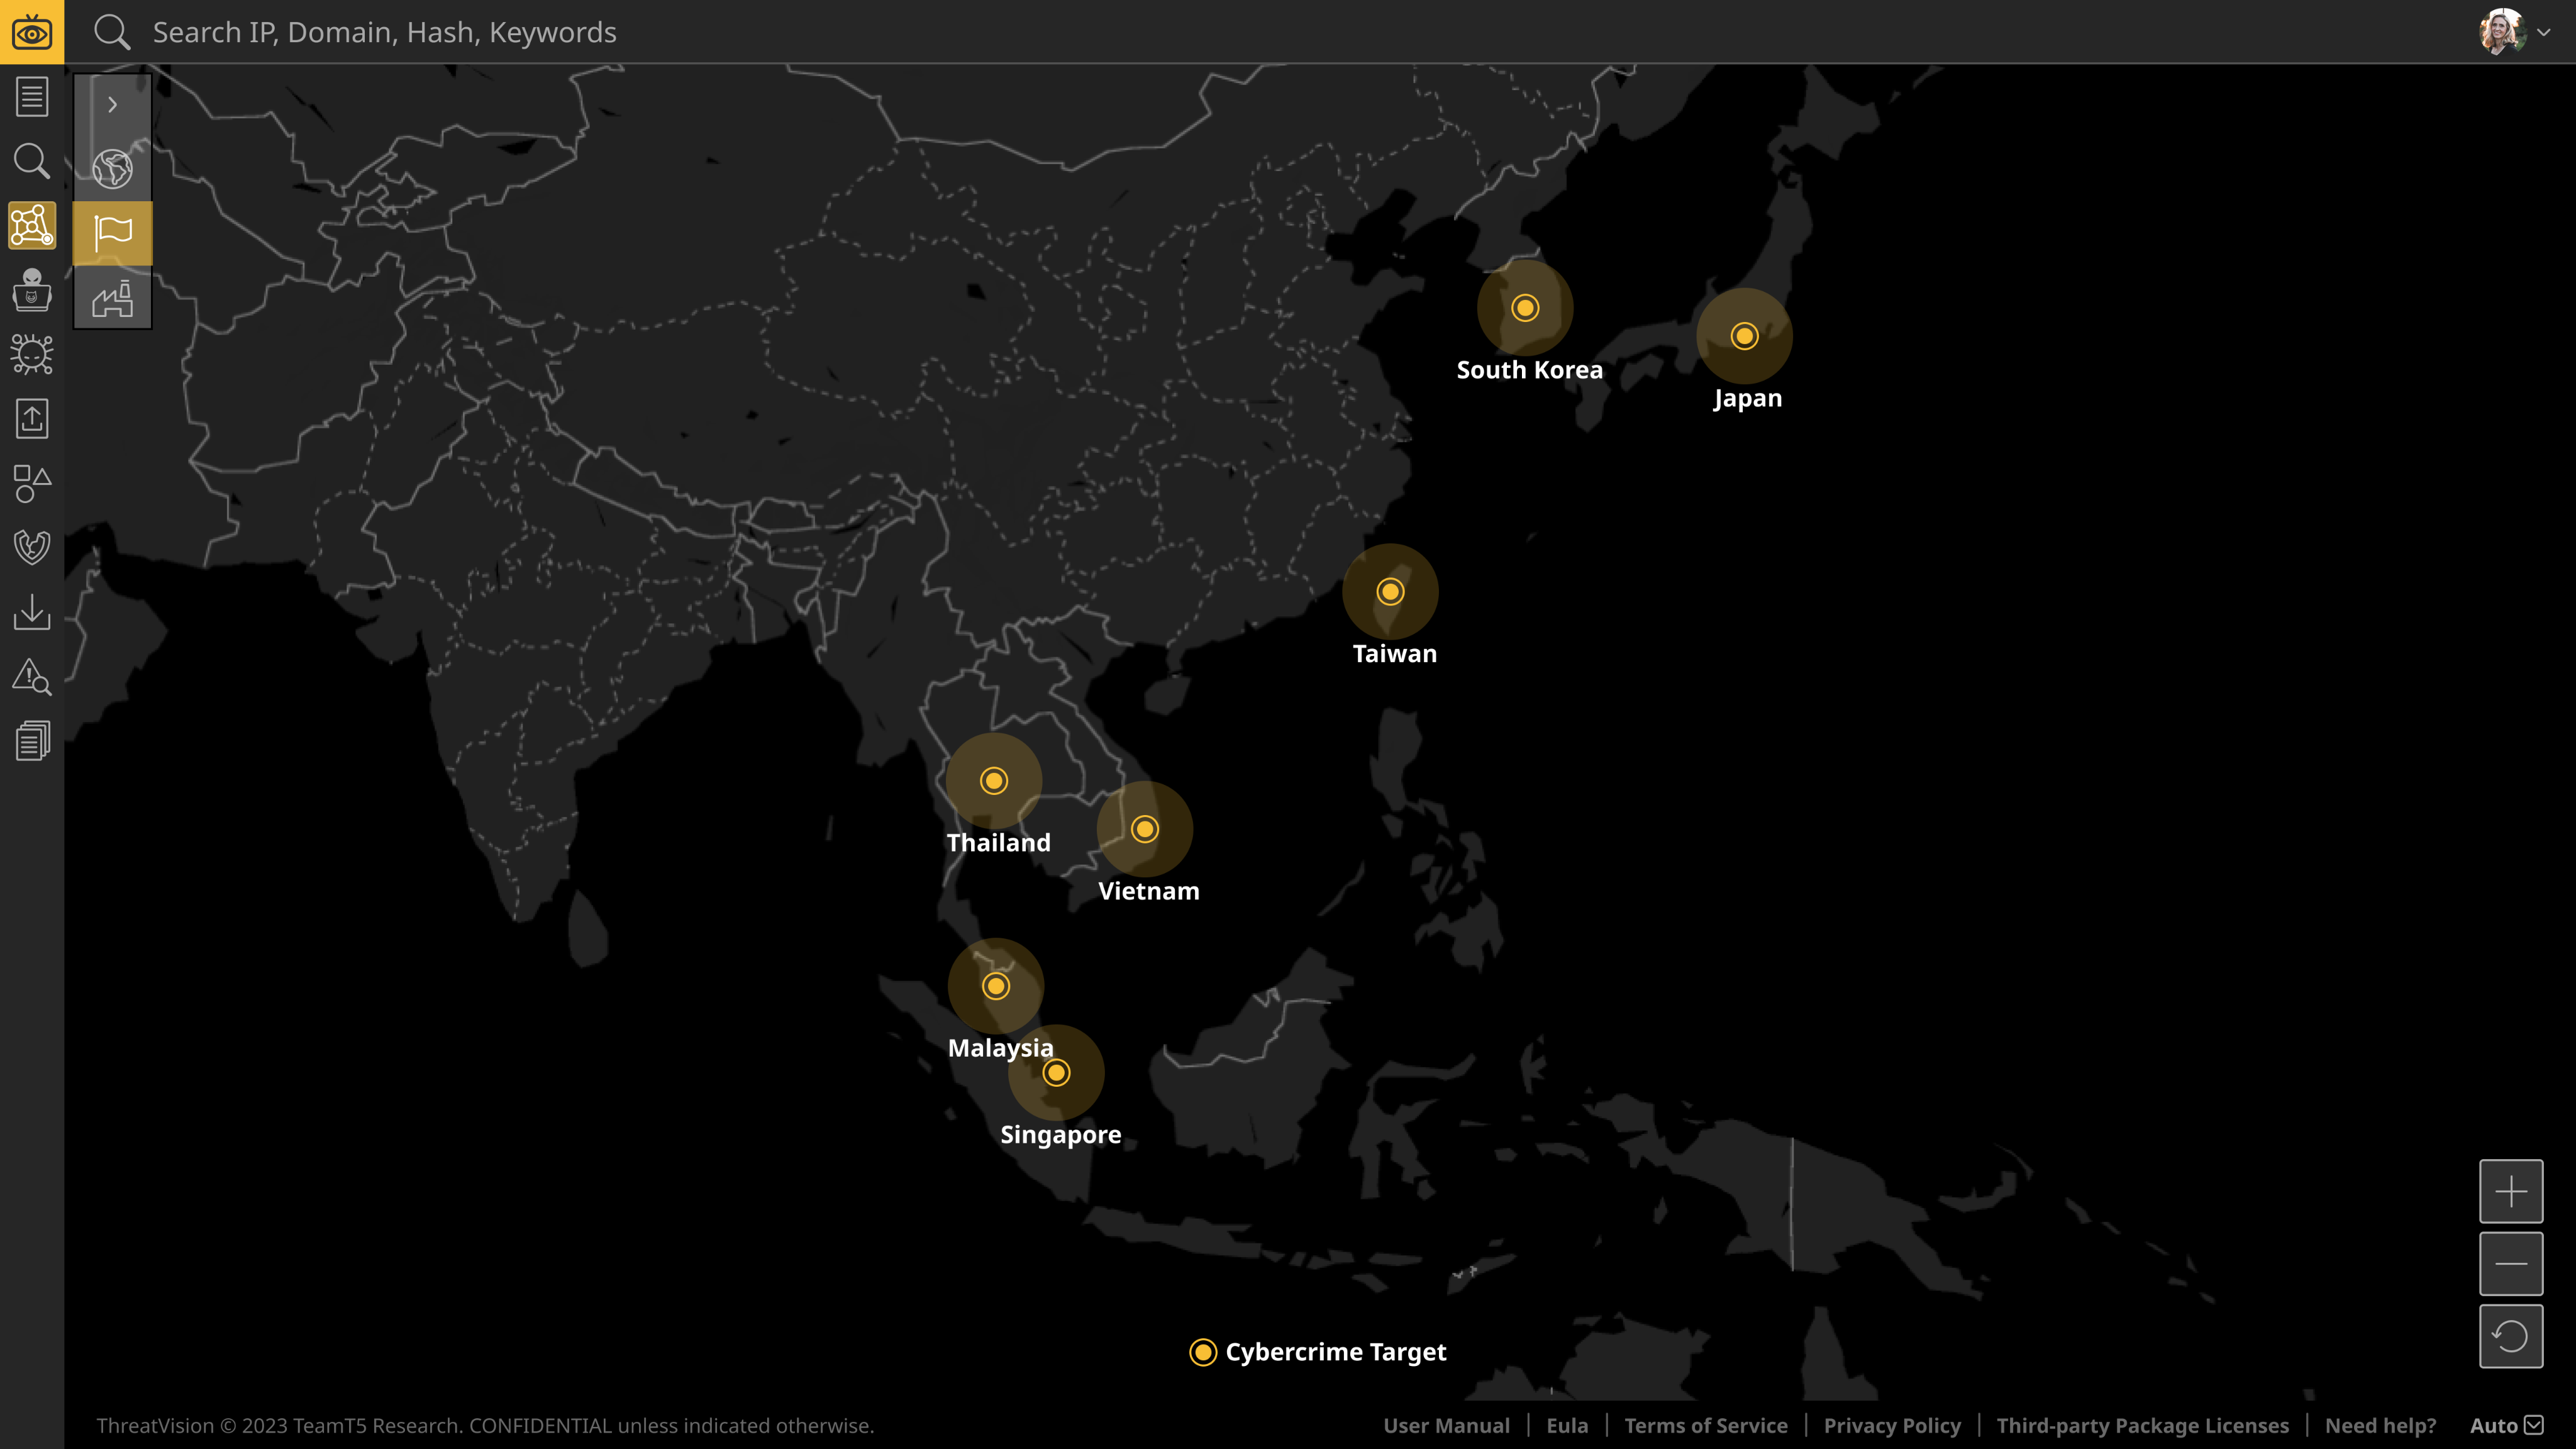Open the user profile dropdown arrow
Screen dimensions: 2576x1449
[x=2544, y=32]
